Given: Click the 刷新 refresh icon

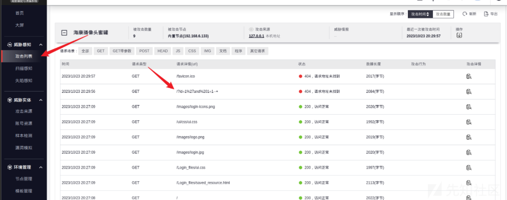Looking at the screenshot, I should point(465,14).
